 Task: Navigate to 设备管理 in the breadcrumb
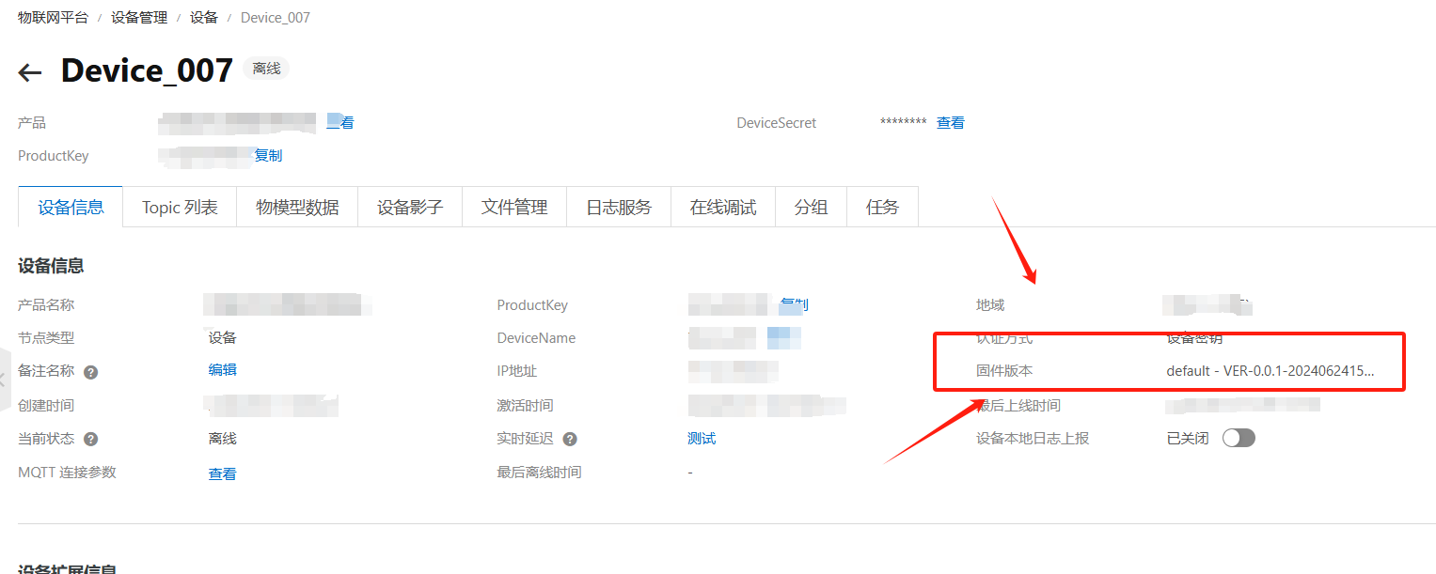(138, 16)
